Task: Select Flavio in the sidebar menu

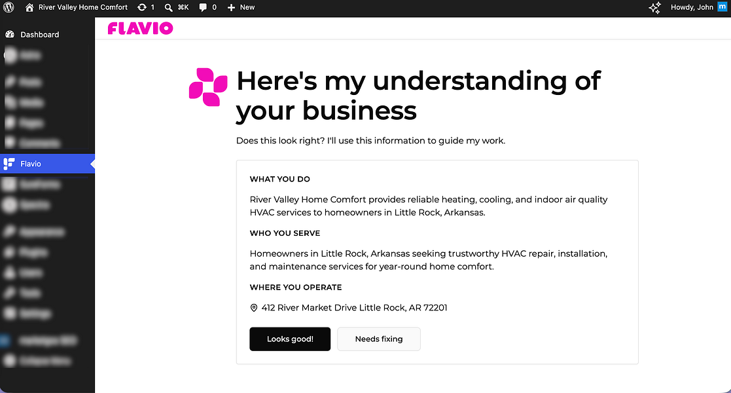Action: tap(47, 164)
